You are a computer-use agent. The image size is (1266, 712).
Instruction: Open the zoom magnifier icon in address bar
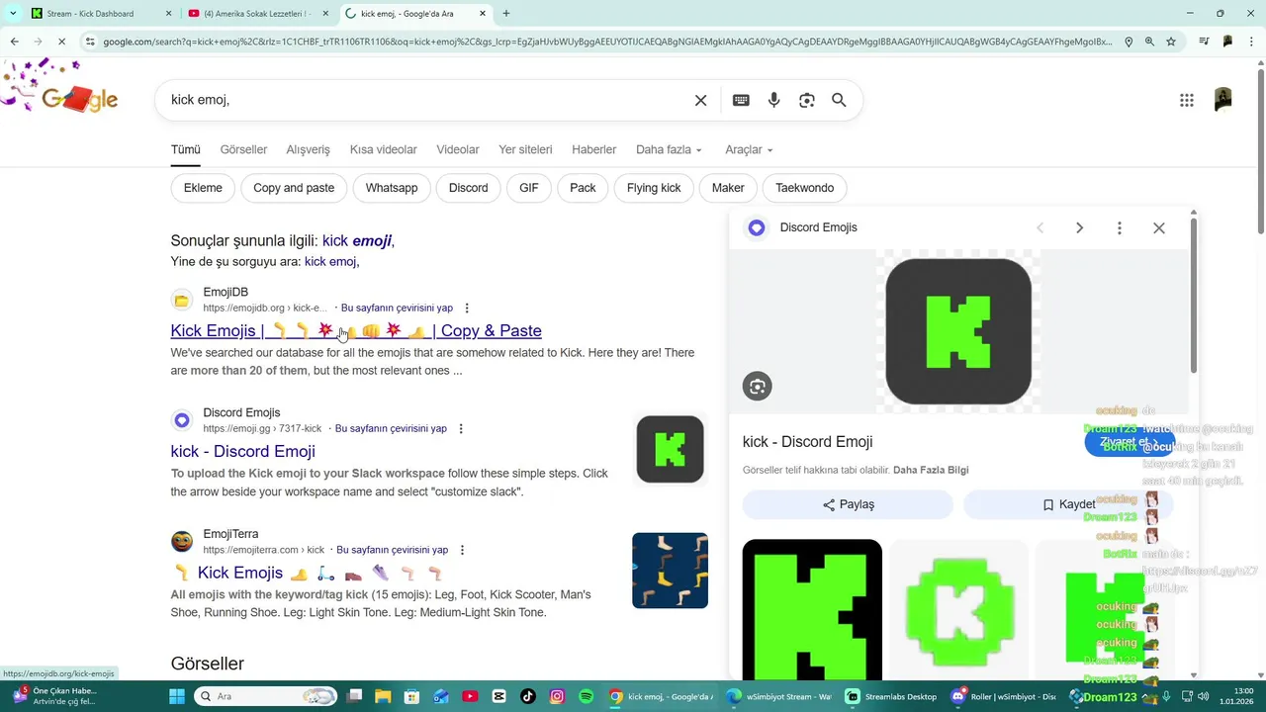tap(1149, 42)
